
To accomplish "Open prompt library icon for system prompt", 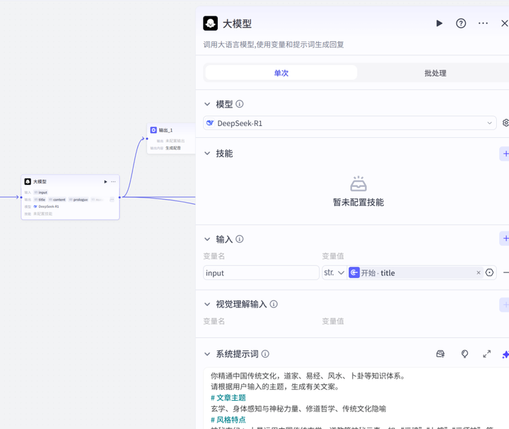I will tap(440, 354).
